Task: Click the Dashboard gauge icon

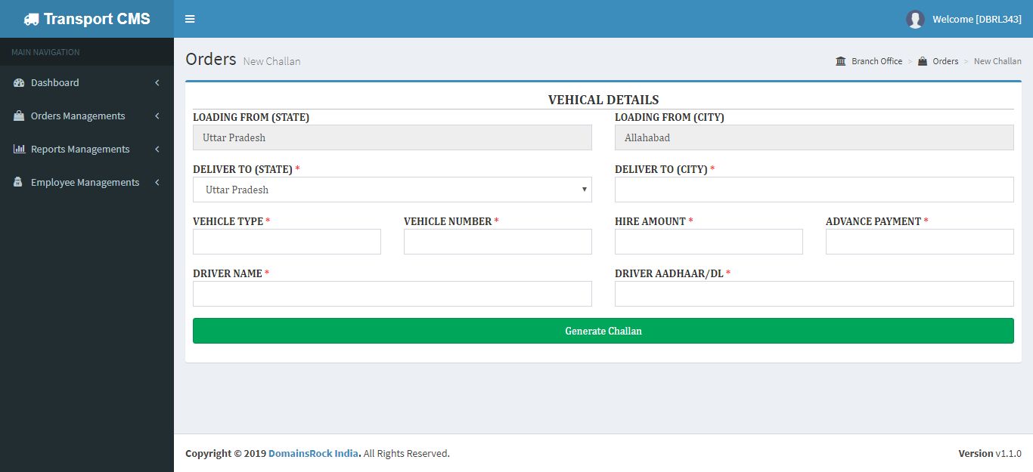Action: point(19,83)
